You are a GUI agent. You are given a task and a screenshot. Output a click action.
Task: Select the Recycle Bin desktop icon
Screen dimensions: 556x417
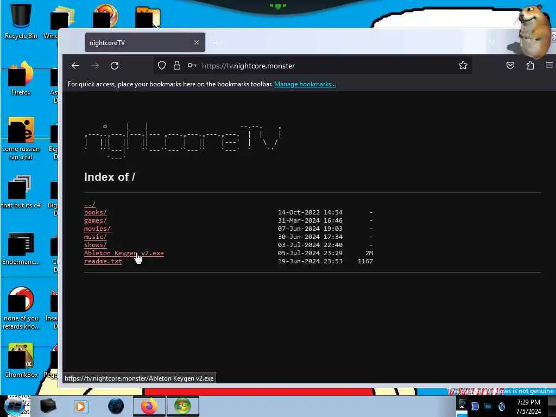[x=21, y=21]
